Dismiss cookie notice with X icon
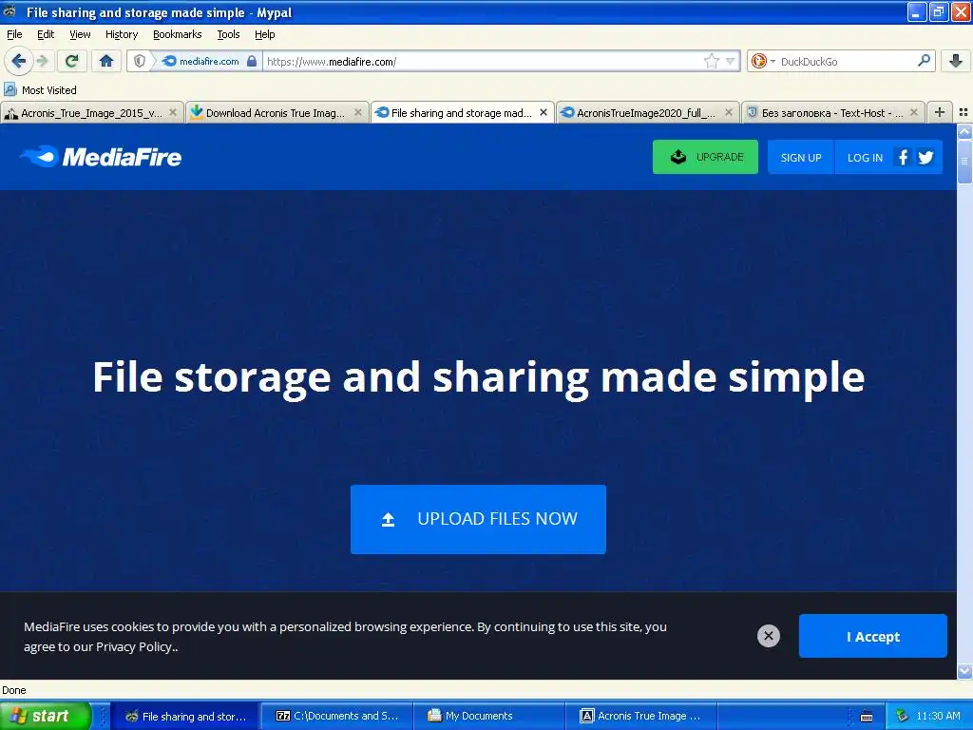 point(768,636)
